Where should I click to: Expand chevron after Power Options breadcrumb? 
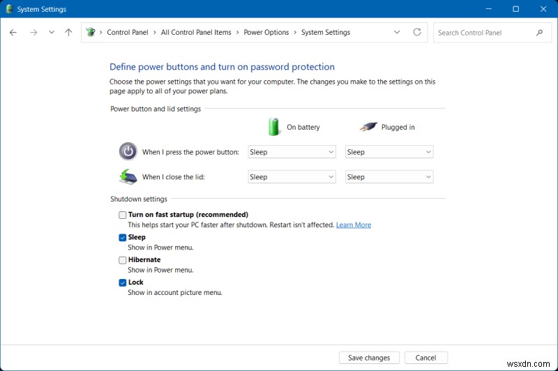295,32
